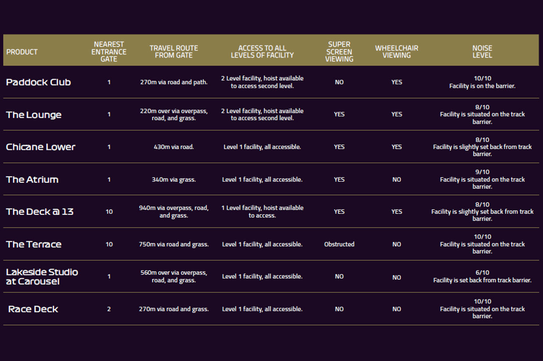This screenshot has width=543, height=361.
Task: Select the Race Deck product name
Action: [x=33, y=309]
